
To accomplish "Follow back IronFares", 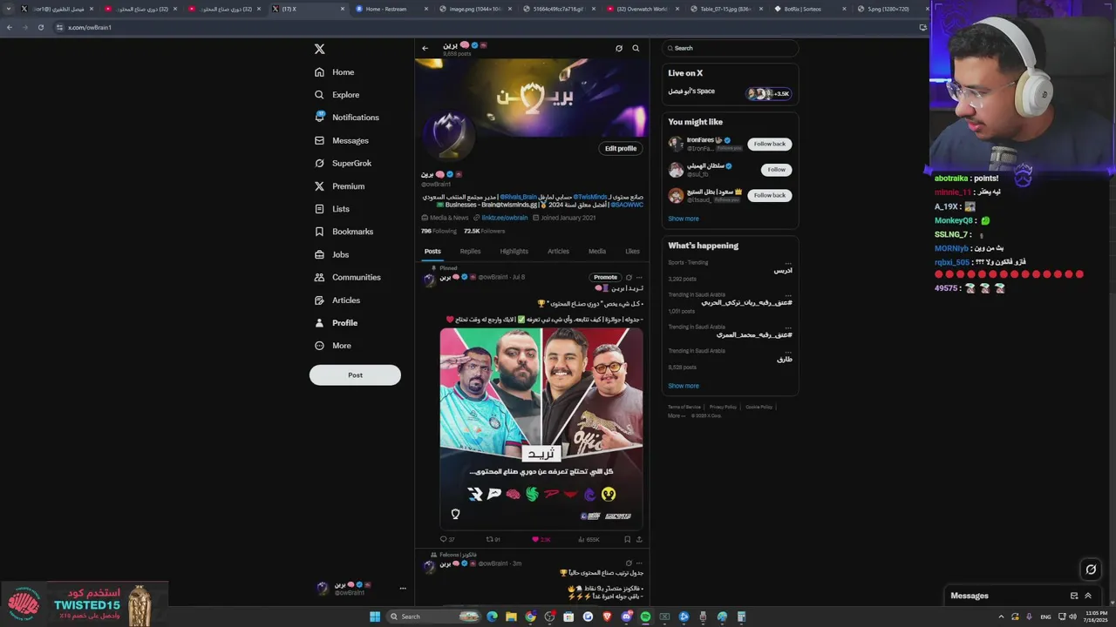I will tap(770, 144).
